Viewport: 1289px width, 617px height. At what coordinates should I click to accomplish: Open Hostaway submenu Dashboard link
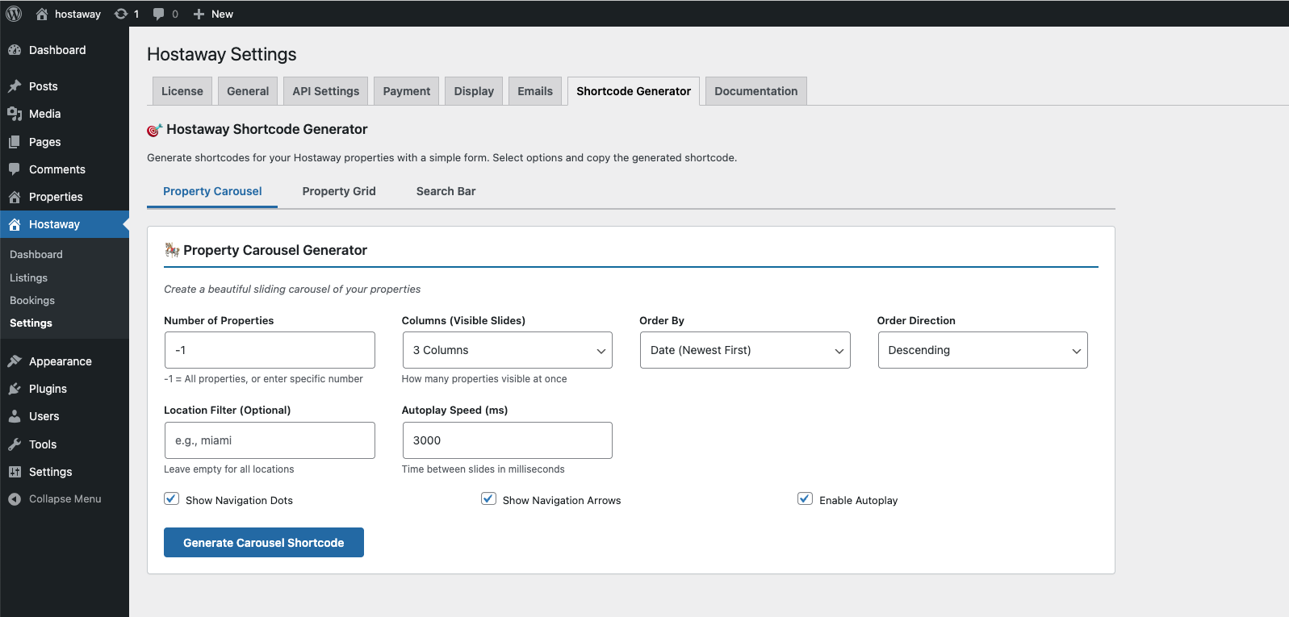(36, 254)
